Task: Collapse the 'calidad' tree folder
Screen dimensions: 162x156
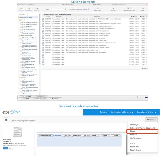Action: coord(20,20)
